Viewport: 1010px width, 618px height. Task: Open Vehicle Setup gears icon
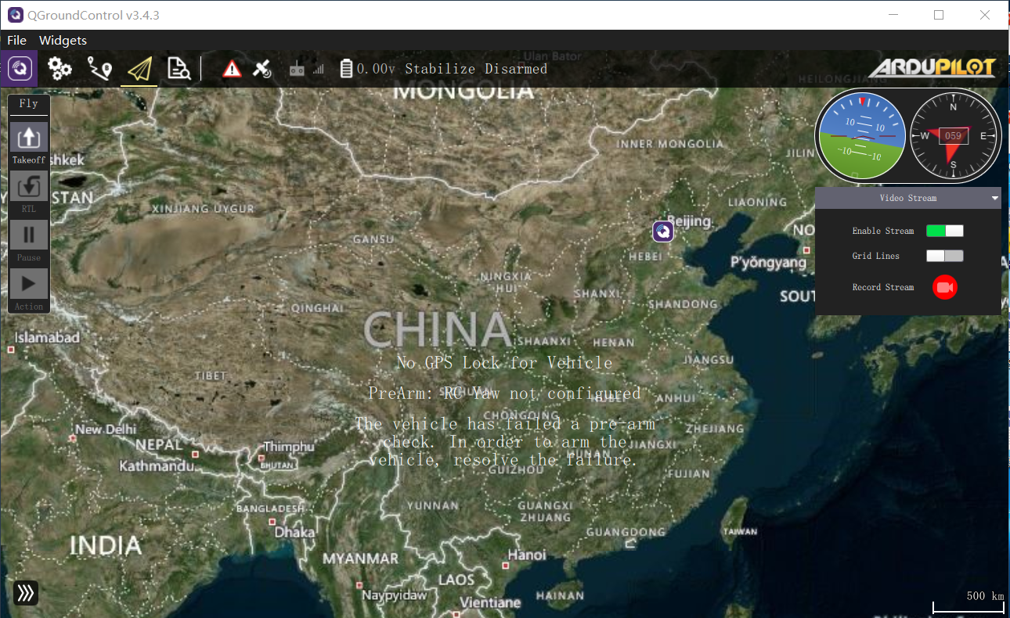(60, 69)
